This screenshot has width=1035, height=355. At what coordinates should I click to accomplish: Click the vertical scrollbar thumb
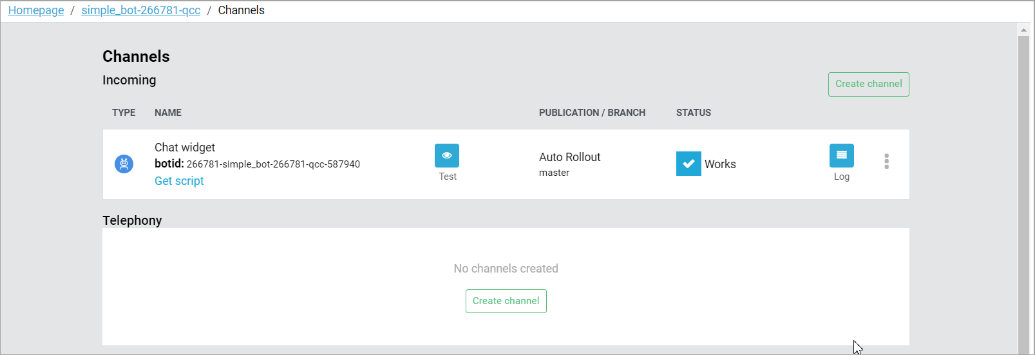[x=1023, y=193]
